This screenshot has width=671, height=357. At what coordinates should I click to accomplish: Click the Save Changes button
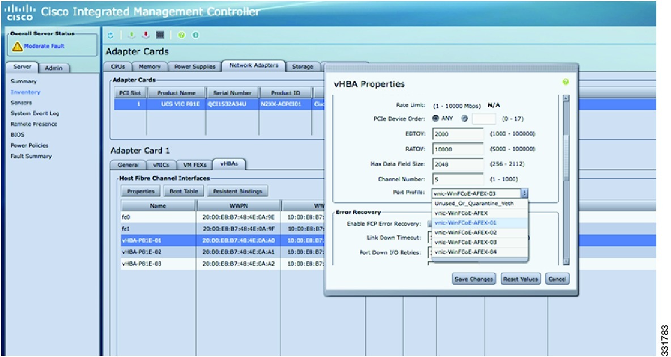474,279
